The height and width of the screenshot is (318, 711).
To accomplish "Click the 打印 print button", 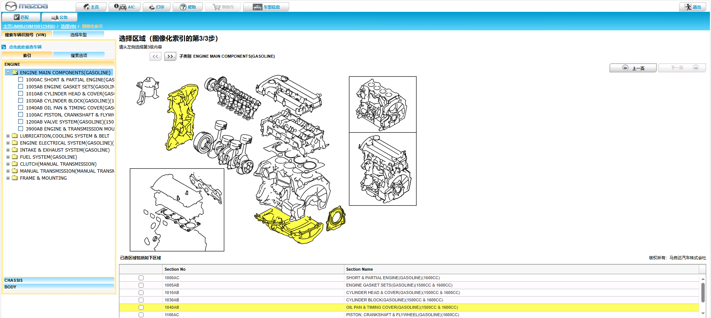I will tap(156, 7).
